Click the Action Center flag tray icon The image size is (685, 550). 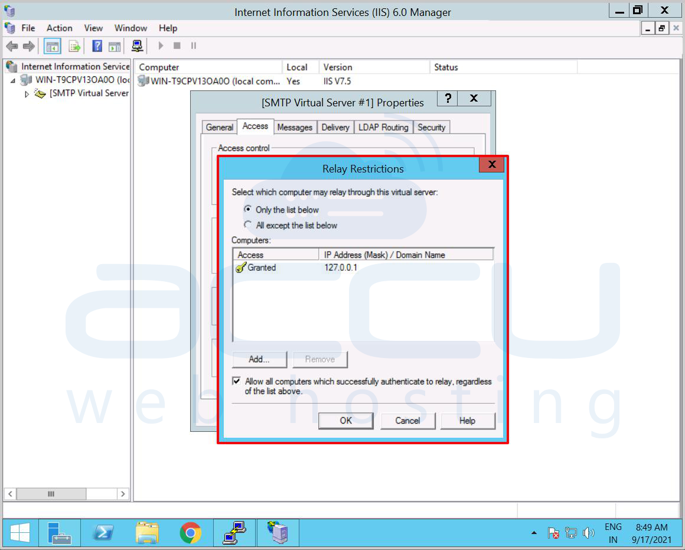[x=553, y=533]
